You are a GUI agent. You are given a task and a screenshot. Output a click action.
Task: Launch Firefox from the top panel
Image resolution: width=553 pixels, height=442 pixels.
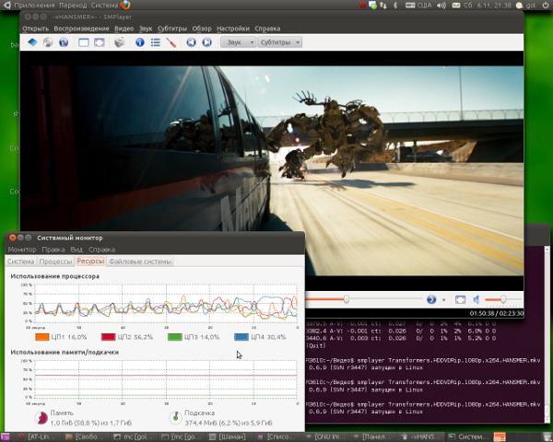coord(125,5)
